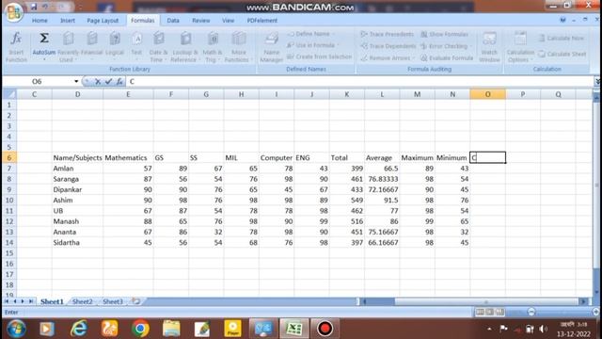The image size is (602, 339).
Task: Switch to Normal view in status bar
Action: tap(480, 312)
